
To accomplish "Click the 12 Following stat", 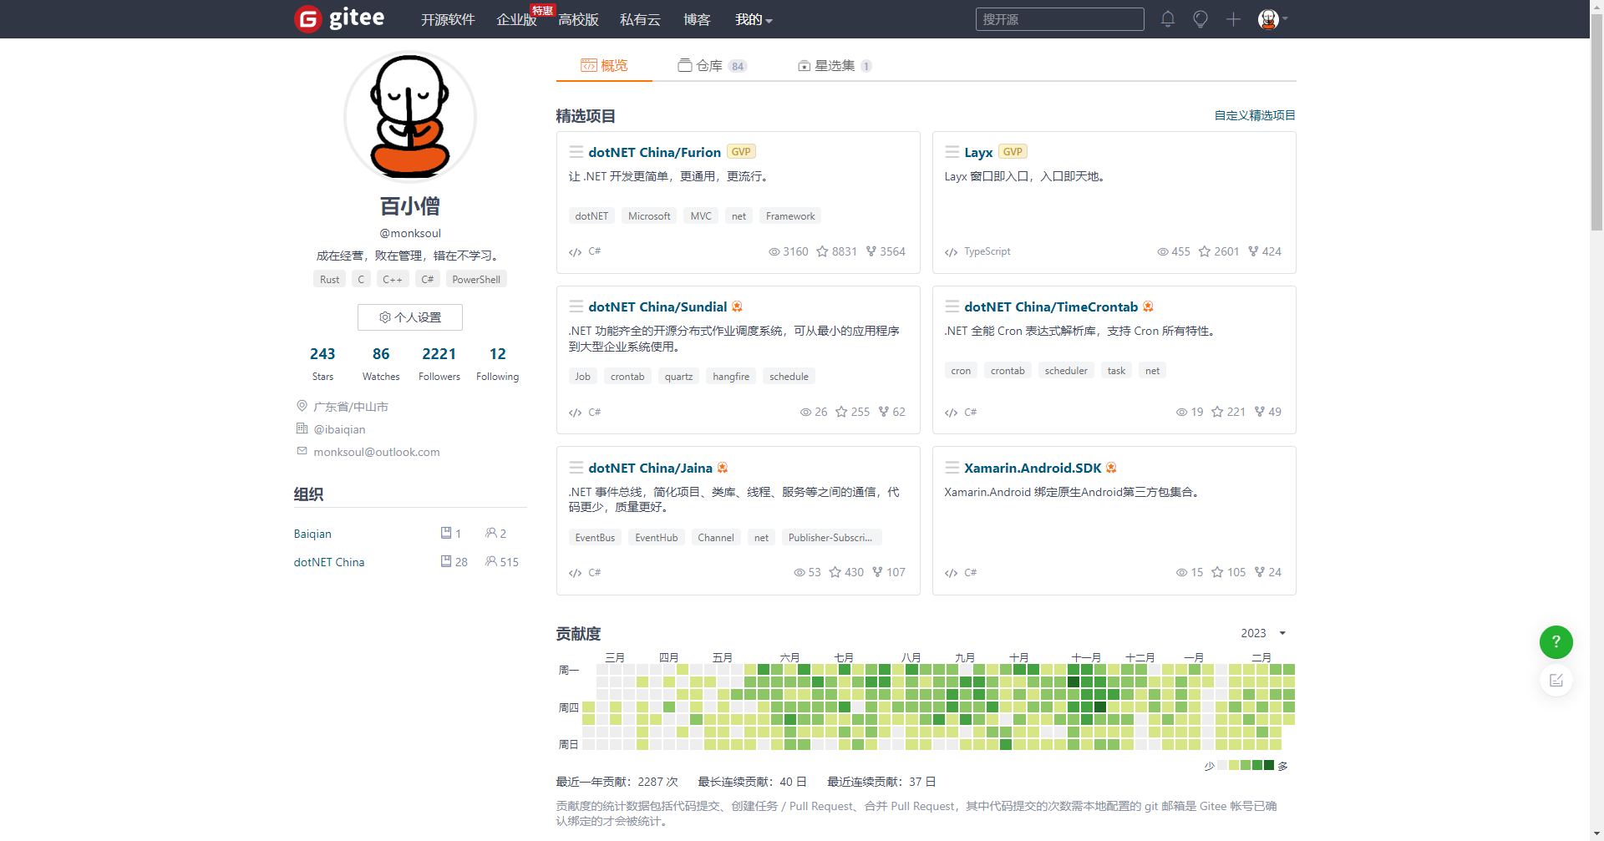I will coord(498,364).
